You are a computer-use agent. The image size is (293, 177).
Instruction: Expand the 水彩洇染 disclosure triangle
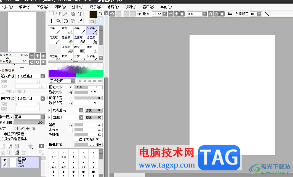(49, 110)
